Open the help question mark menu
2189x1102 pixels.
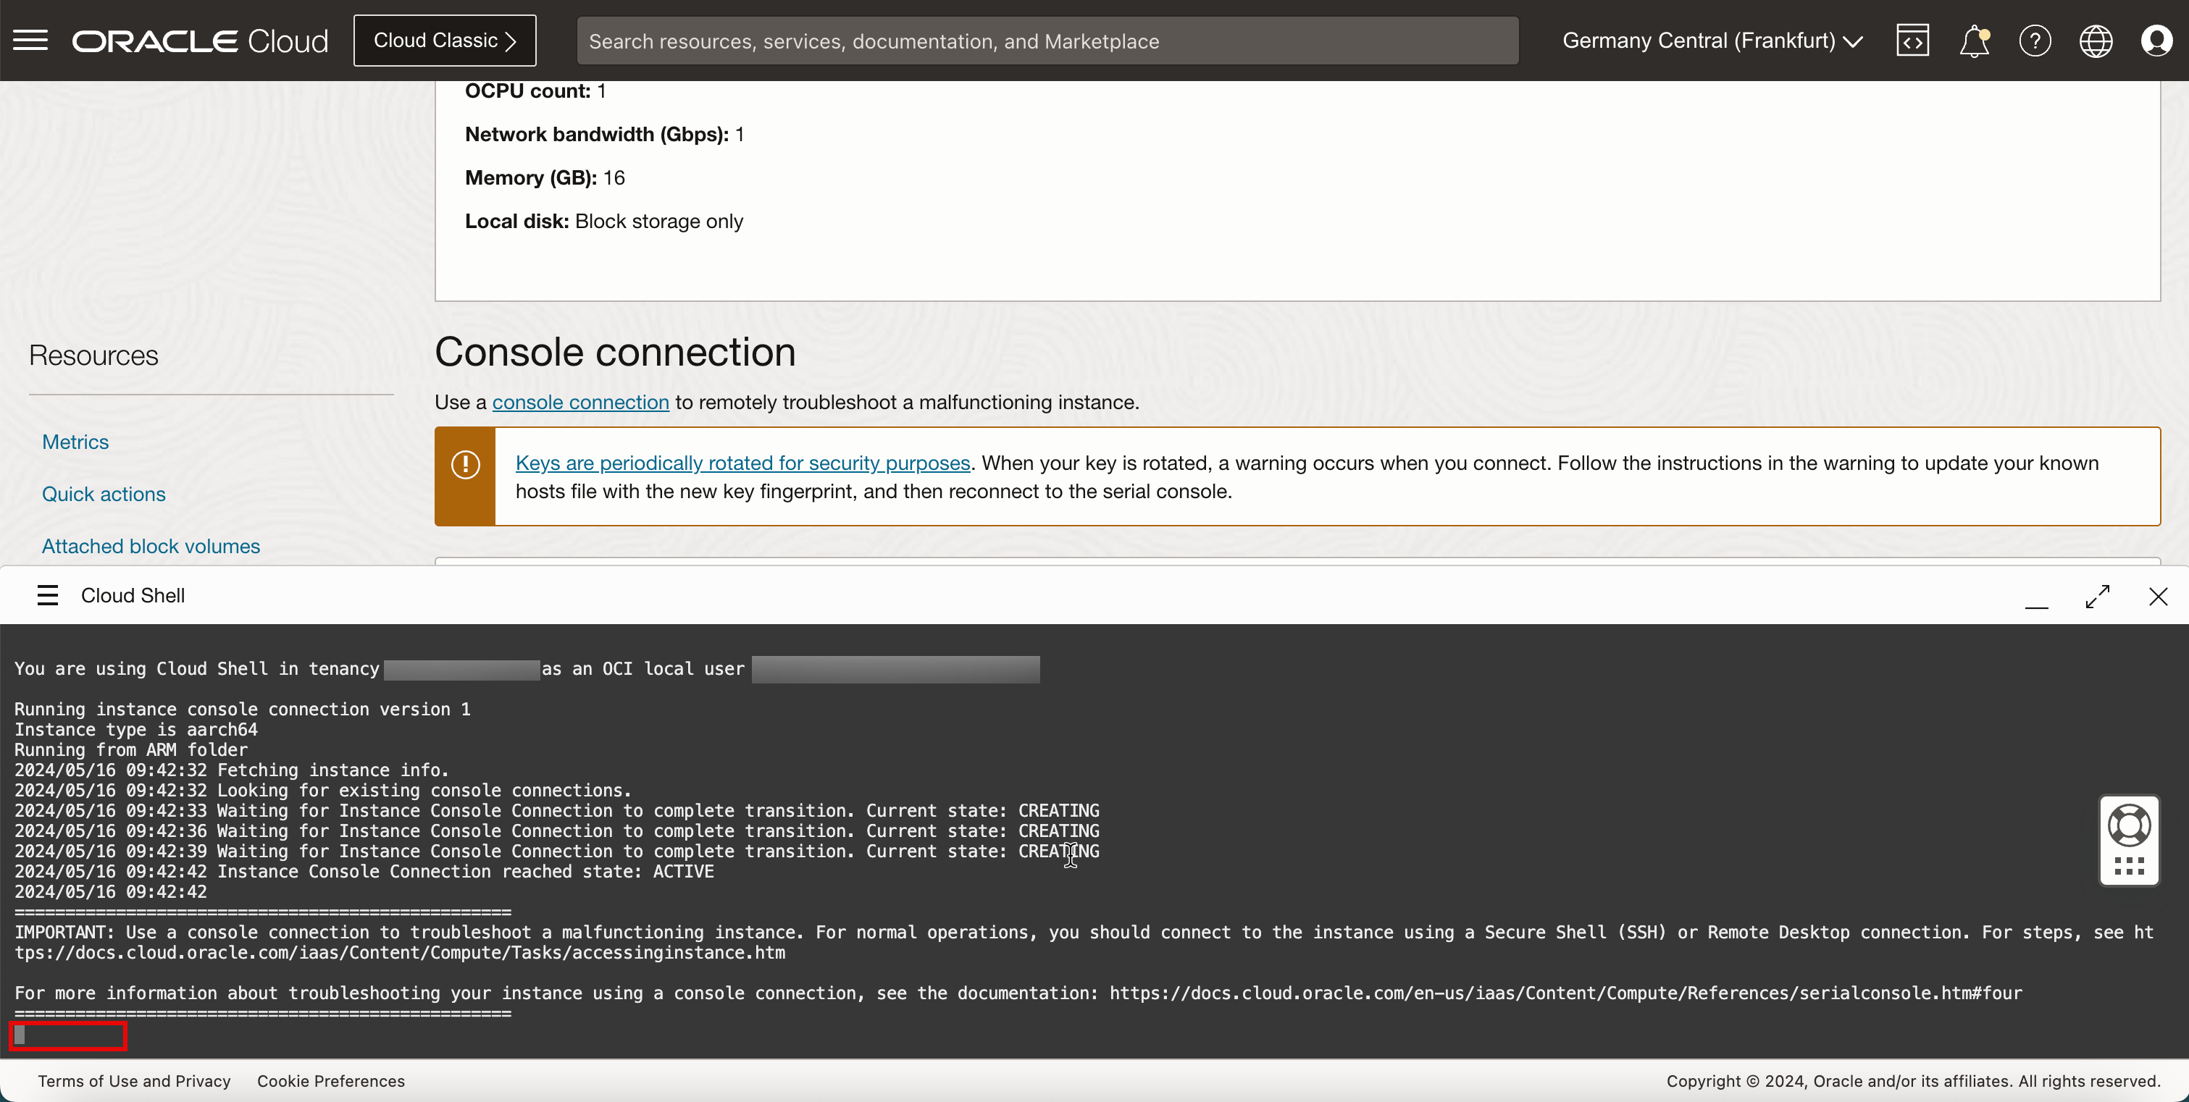point(2034,40)
